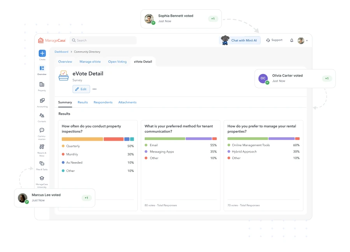This screenshot has width=350, height=252.
Task: Click the Sophia Bennett voted notification
Action: pos(181,19)
